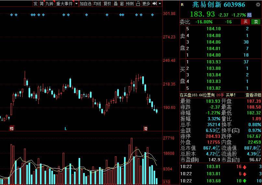The image size is (262, 185).
Task: Click the 涨停 price 204.93
Action: (x=213, y=136)
